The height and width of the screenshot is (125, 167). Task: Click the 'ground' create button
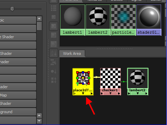pyautogui.click(x=18, y=112)
